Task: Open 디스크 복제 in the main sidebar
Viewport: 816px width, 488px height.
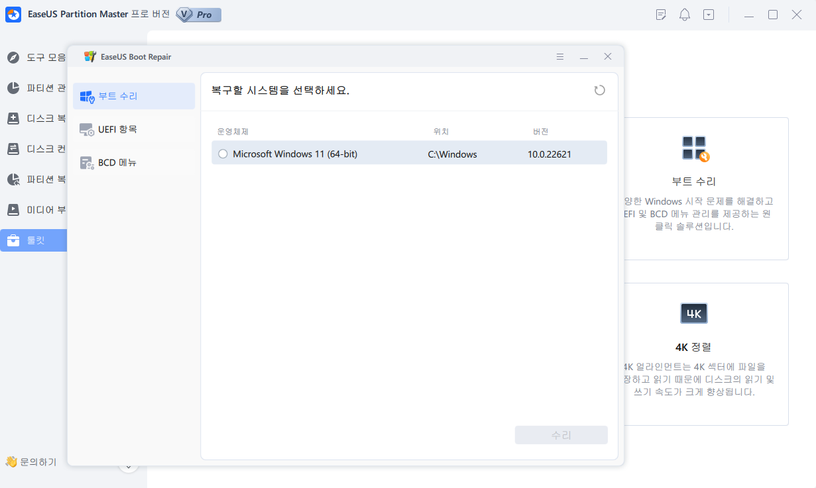Action: click(x=34, y=119)
